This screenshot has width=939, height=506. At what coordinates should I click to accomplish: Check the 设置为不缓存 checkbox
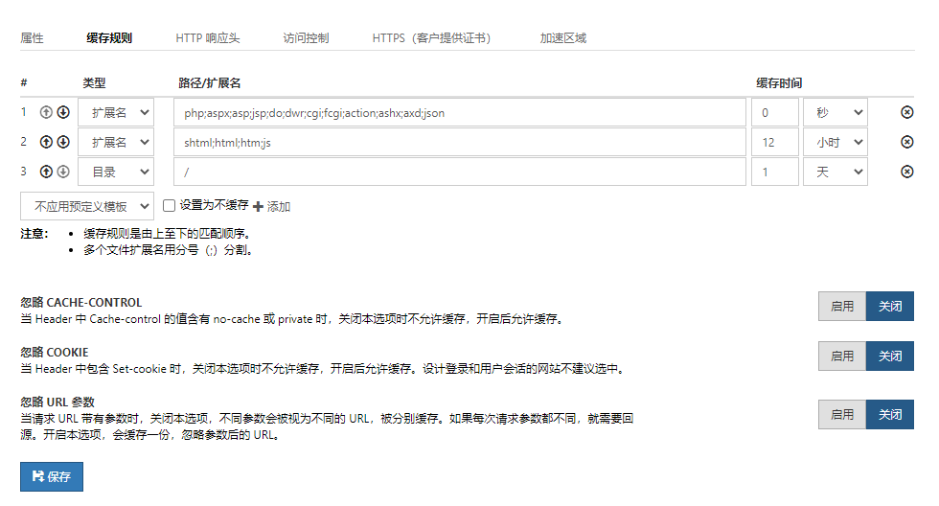169,205
